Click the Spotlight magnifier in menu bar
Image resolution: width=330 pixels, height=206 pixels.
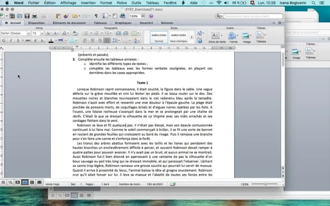pos(313,3)
